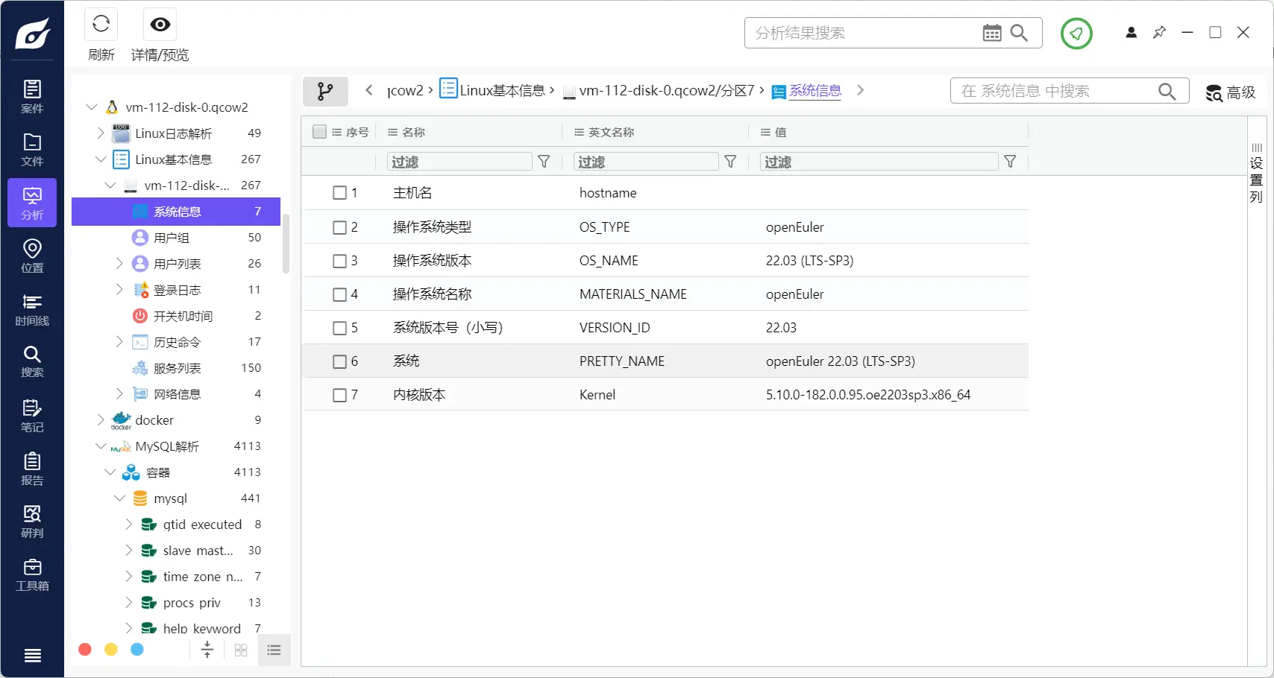Focus the 名称 column 过滤 field
Screen dimensions: 1274x678
point(459,162)
